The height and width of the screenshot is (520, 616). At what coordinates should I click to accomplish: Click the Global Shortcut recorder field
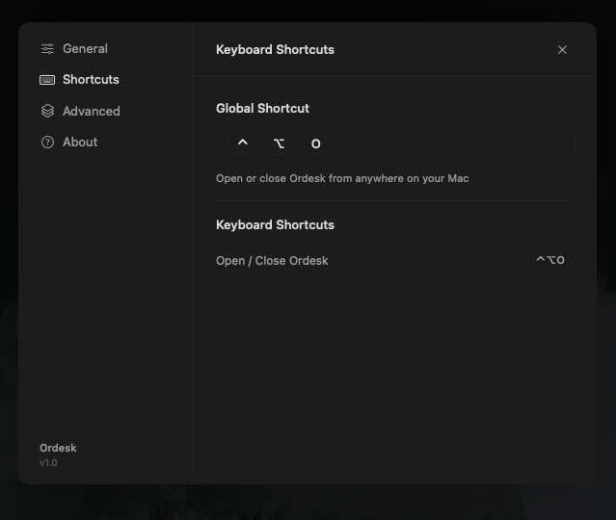point(394,143)
